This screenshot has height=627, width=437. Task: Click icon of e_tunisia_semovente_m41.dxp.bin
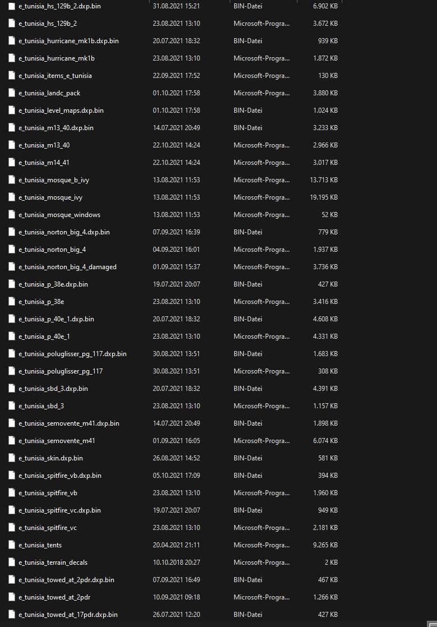pos(12,423)
